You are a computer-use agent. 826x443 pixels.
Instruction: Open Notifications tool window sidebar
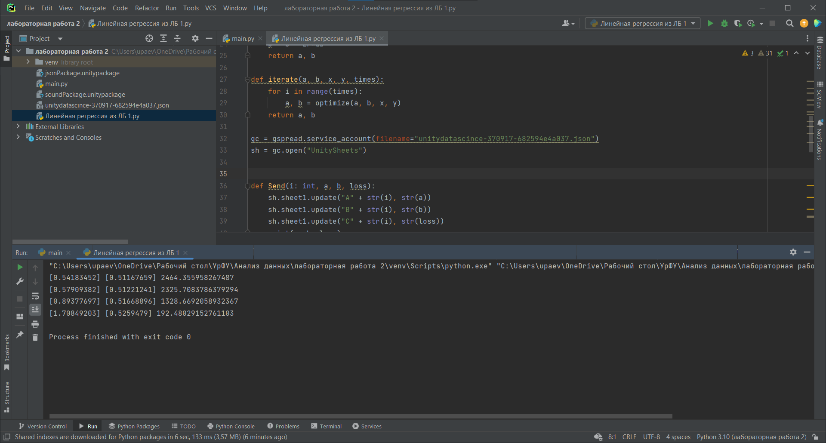(820, 140)
